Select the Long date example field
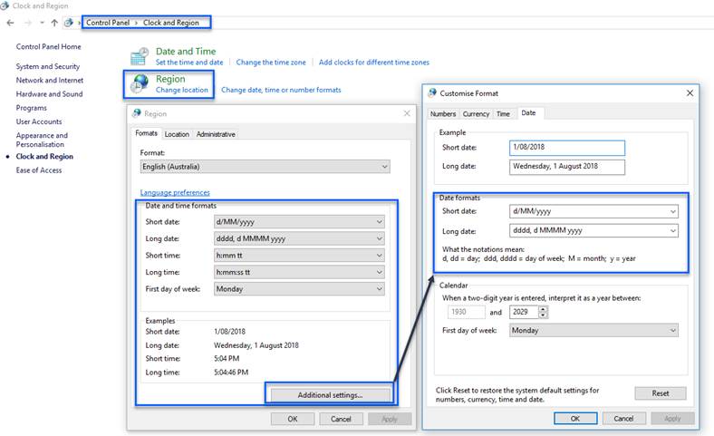 pyautogui.click(x=567, y=167)
